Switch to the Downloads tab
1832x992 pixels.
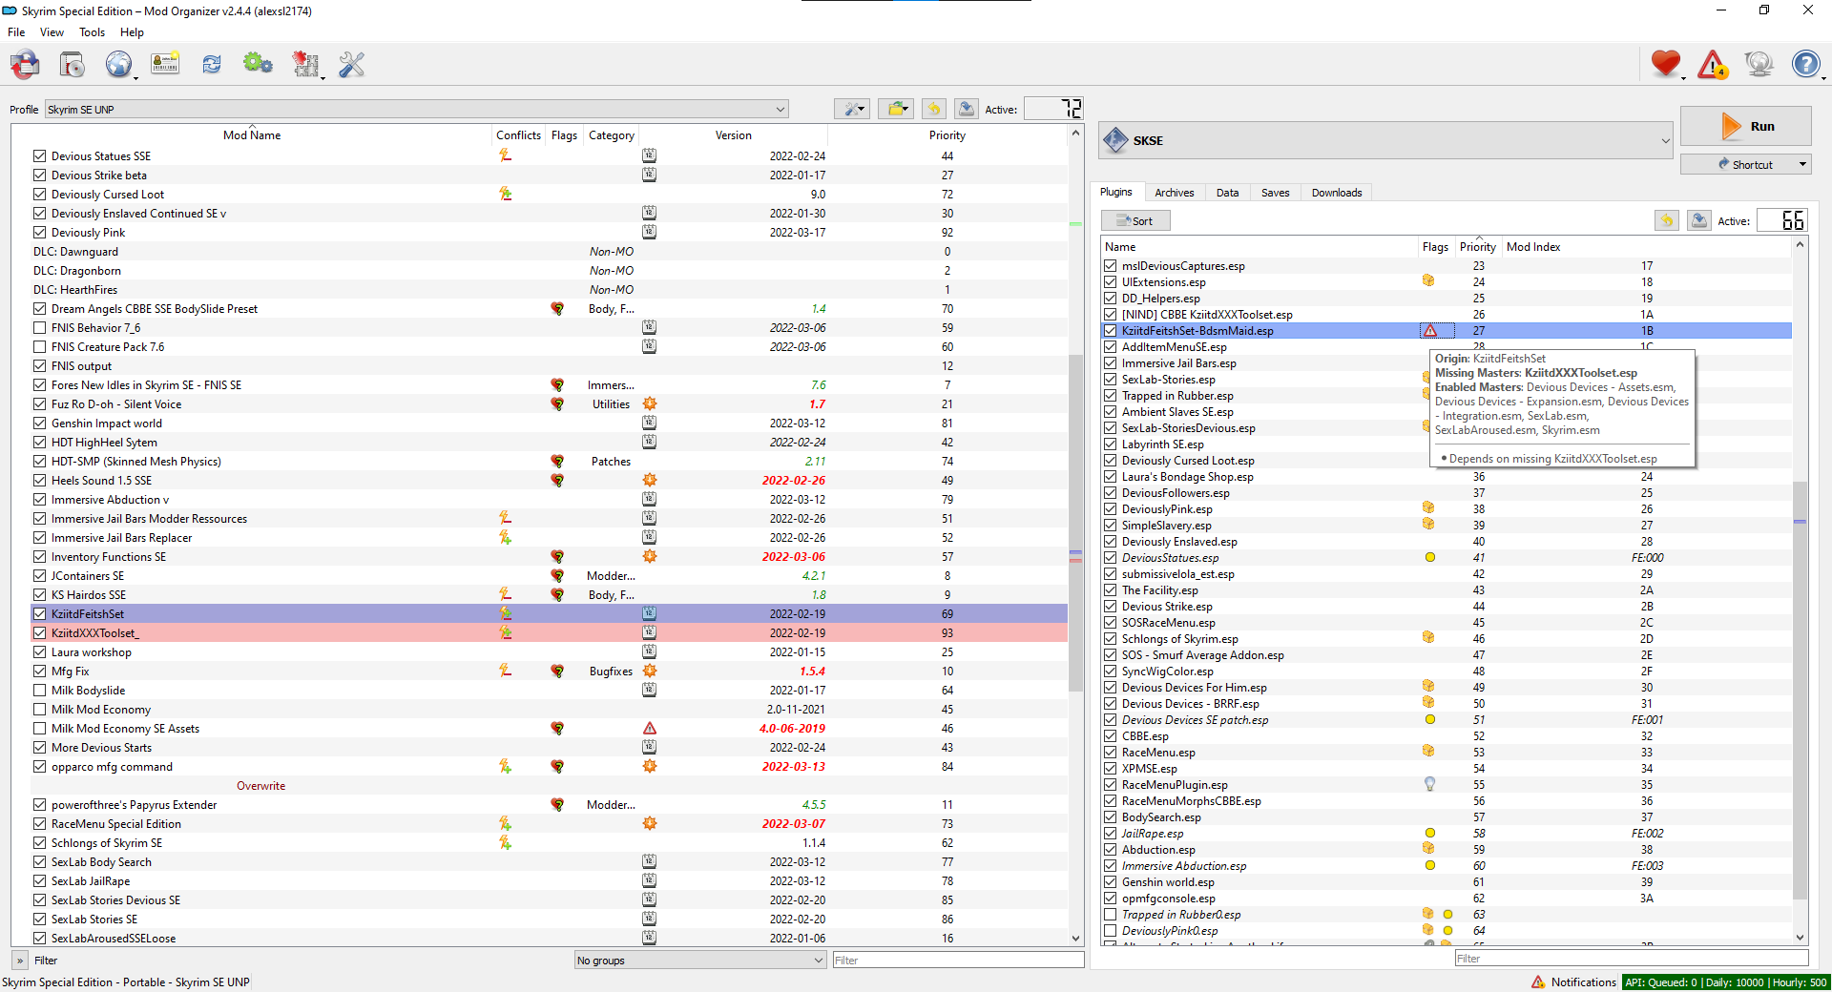coord(1337,193)
